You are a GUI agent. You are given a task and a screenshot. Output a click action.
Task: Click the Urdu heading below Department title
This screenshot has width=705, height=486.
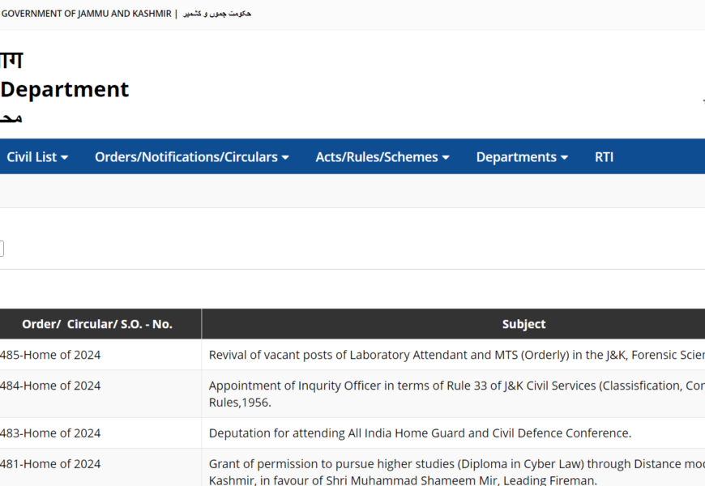(x=11, y=119)
